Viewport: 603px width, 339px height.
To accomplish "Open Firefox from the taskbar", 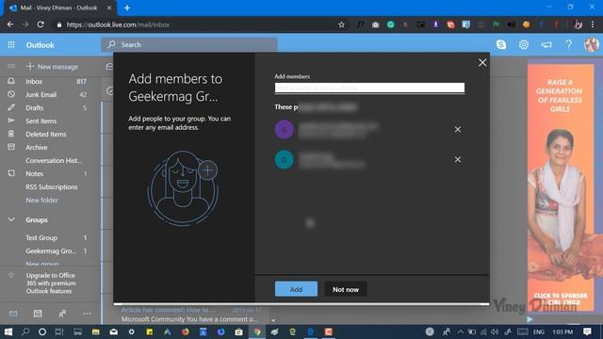I will 186,331.
